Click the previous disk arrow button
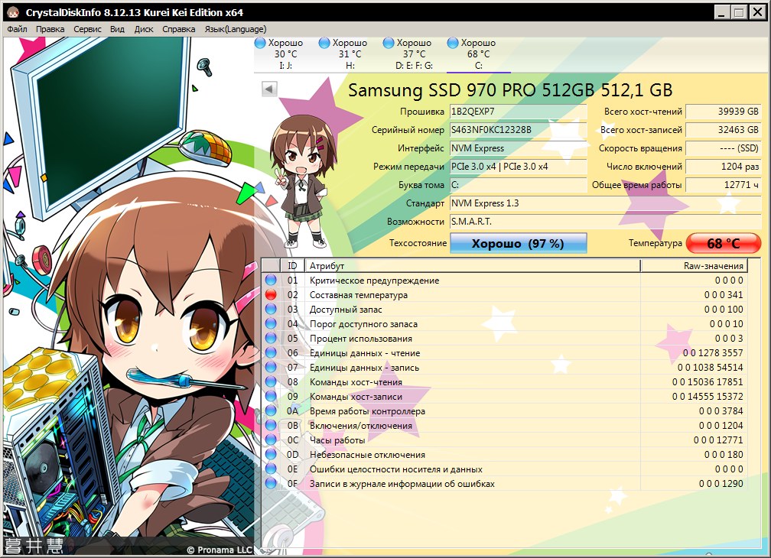The width and height of the screenshot is (771, 558). point(269,89)
